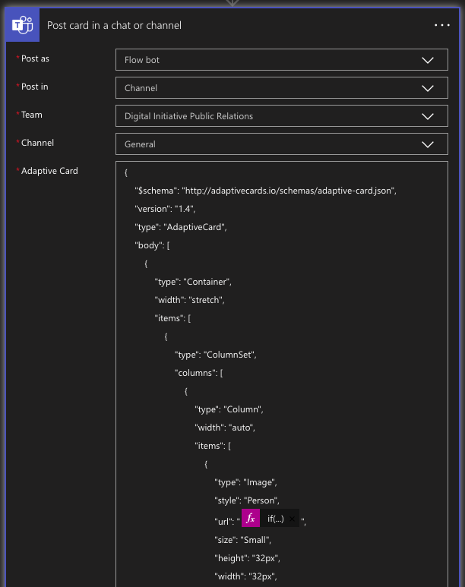Click the "columns": [ line
Viewport: 465px width, 587px height.
point(198,373)
